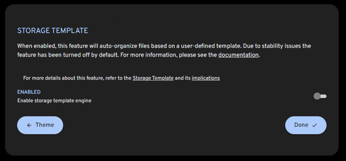The height and width of the screenshot is (161, 346).
Task: Click the gray knob of the Enabled toggle
Action: pos(317,96)
